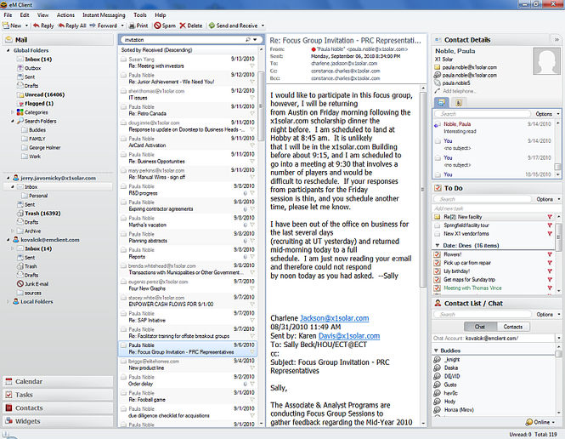The height and width of the screenshot is (439, 565).
Task: Click the email body scrollbar thumb
Action: pos(423,190)
